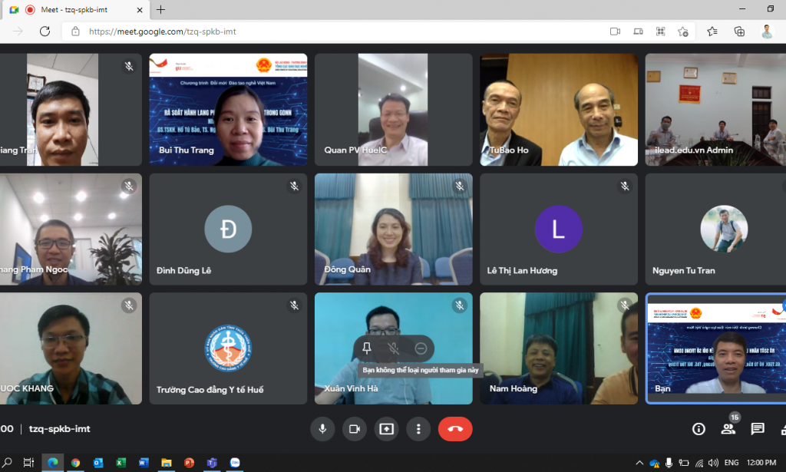Click the Present now screen-share icon
This screenshot has height=472, width=786.
click(386, 429)
